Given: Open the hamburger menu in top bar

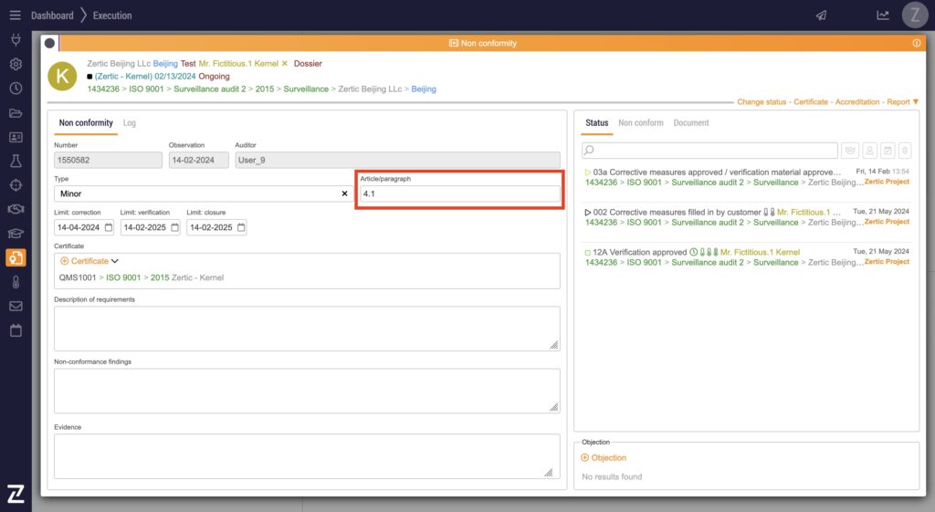Looking at the screenshot, I should click(15, 16).
